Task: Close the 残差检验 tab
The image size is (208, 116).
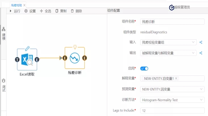Action: coord(24,5)
